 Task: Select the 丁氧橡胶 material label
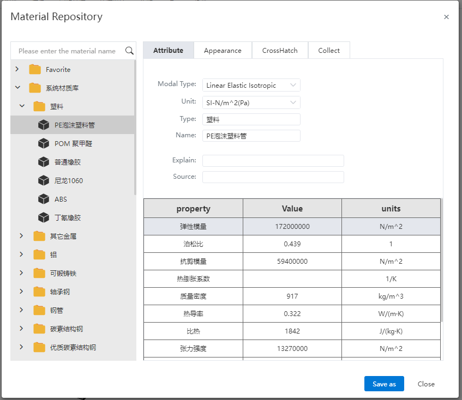tap(68, 218)
